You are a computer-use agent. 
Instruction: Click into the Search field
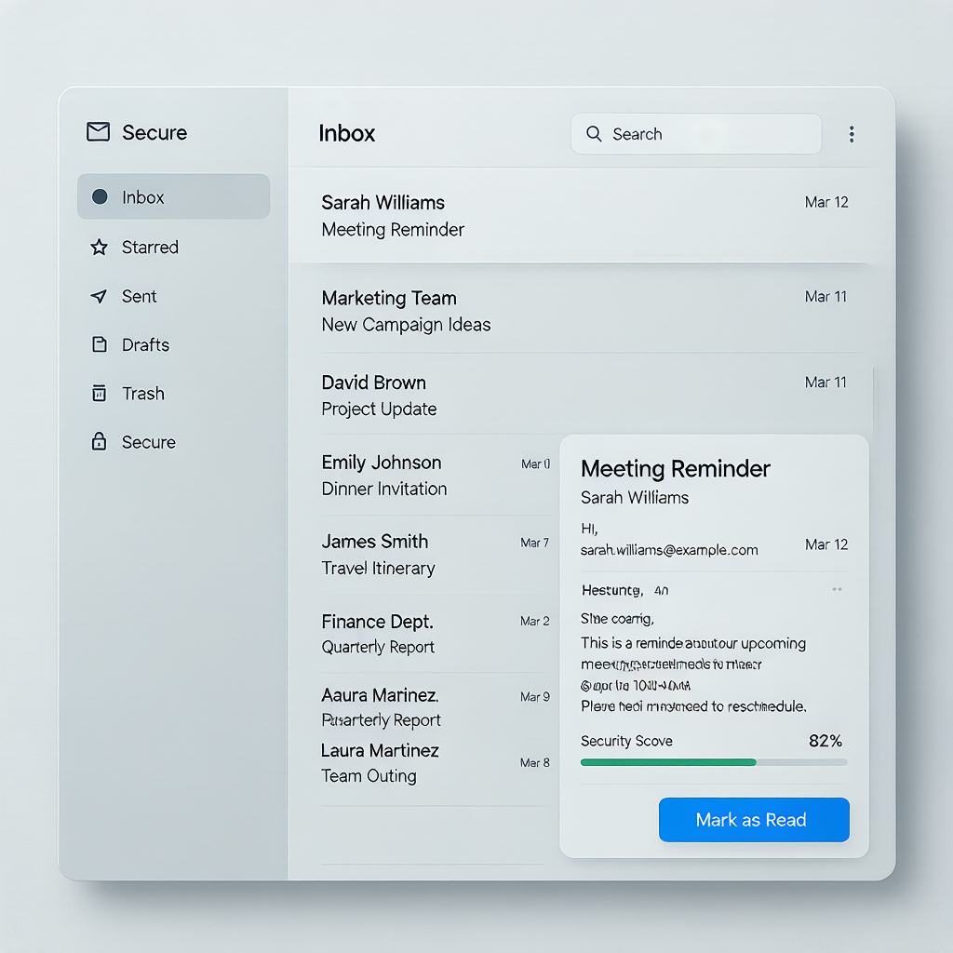tap(696, 134)
